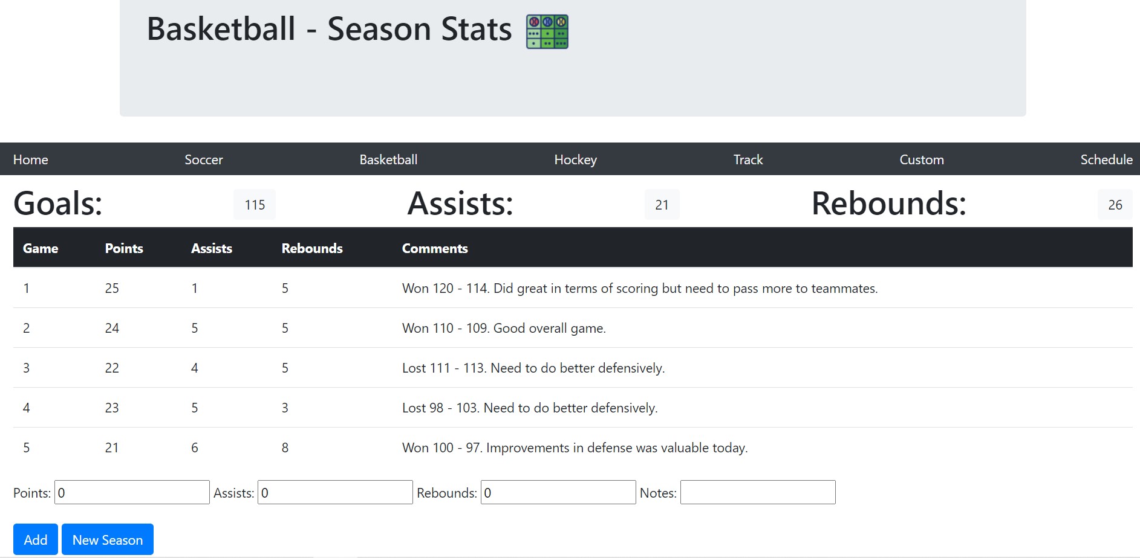1140x558 pixels.
Task: Click the Assists input field
Action: pyautogui.click(x=334, y=492)
